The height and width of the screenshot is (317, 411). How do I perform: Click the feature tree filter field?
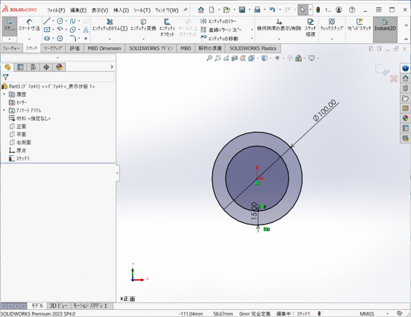56,77
